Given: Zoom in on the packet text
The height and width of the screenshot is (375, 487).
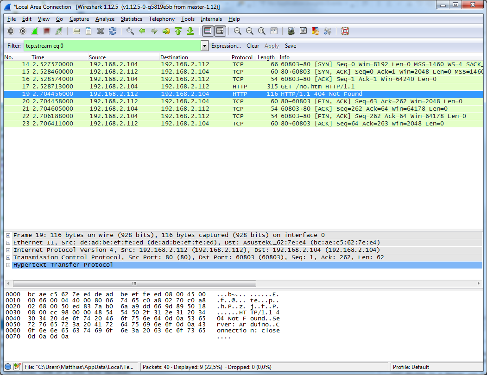Looking at the screenshot, I should (238, 31).
